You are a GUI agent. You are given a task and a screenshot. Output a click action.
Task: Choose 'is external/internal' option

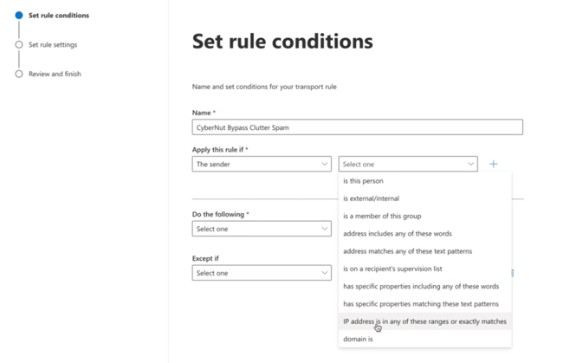371,198
